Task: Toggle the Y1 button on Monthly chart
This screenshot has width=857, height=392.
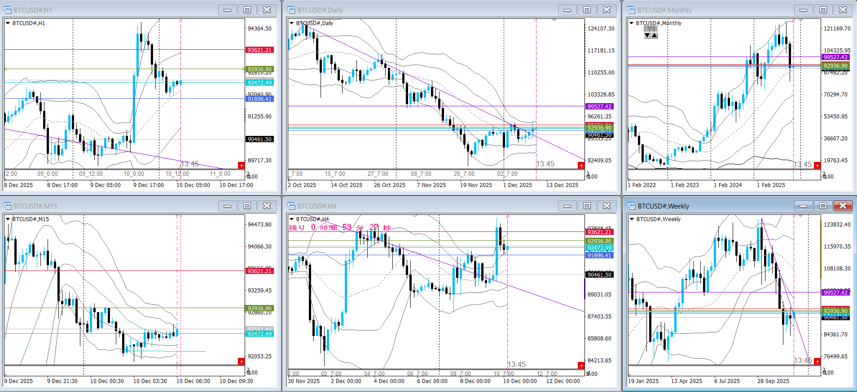Action: tap(651, 29)
